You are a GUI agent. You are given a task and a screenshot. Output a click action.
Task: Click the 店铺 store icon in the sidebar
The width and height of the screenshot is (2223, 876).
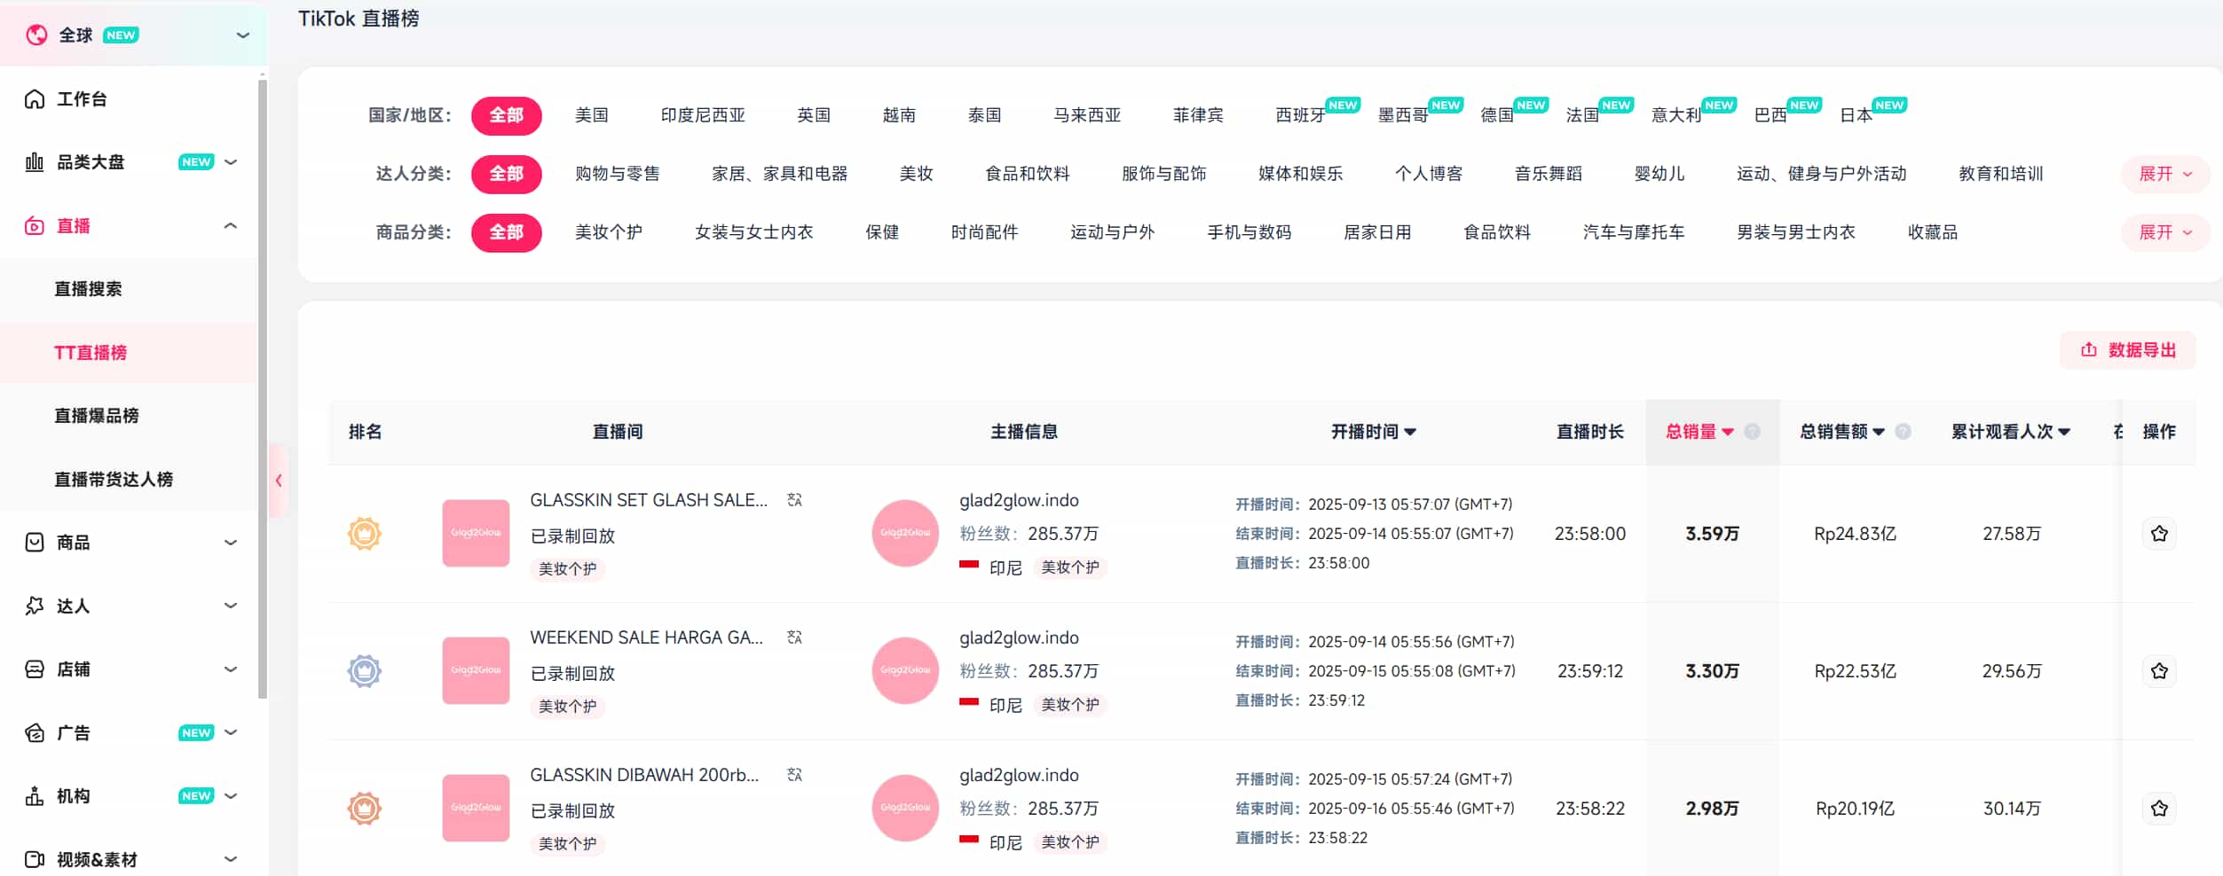[35, 669]
